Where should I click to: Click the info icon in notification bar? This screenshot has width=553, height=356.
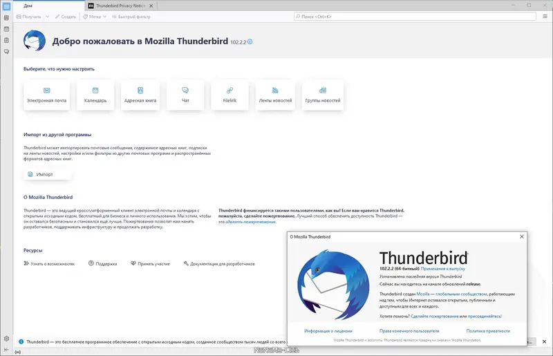[x=21, y=341]
